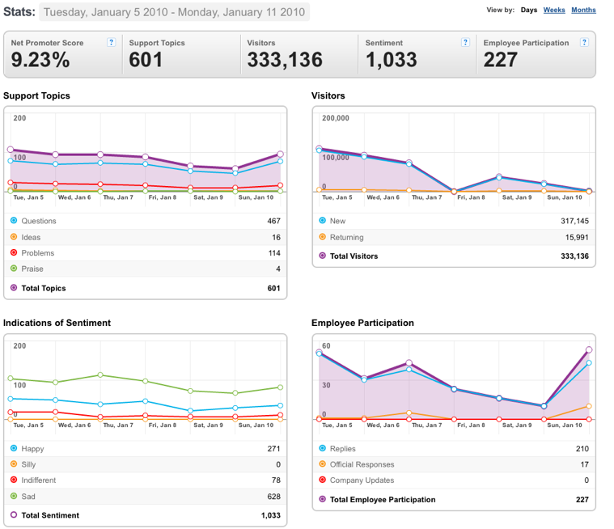Click the green Sad legend marker
This screenshot has width=614, height=529.
coord(14,496)
